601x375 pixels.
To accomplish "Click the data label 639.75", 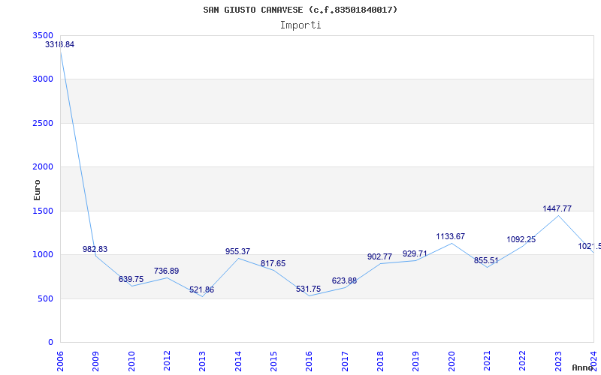I will [x=131, y=279].
